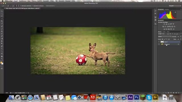Click the foreground color swatch
Screen dimensions: 182x102
pos(1,63)
